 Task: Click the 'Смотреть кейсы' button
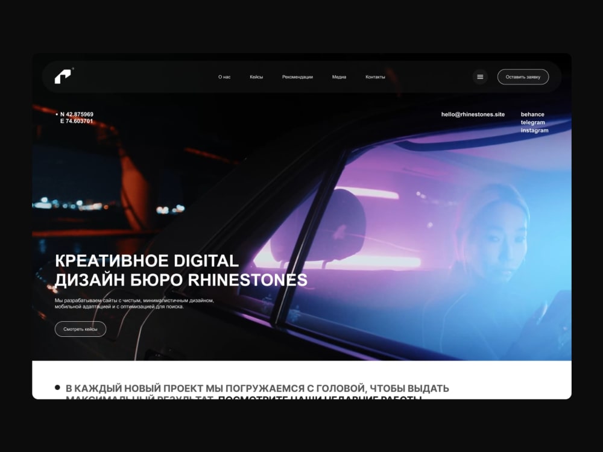point(80,329)
